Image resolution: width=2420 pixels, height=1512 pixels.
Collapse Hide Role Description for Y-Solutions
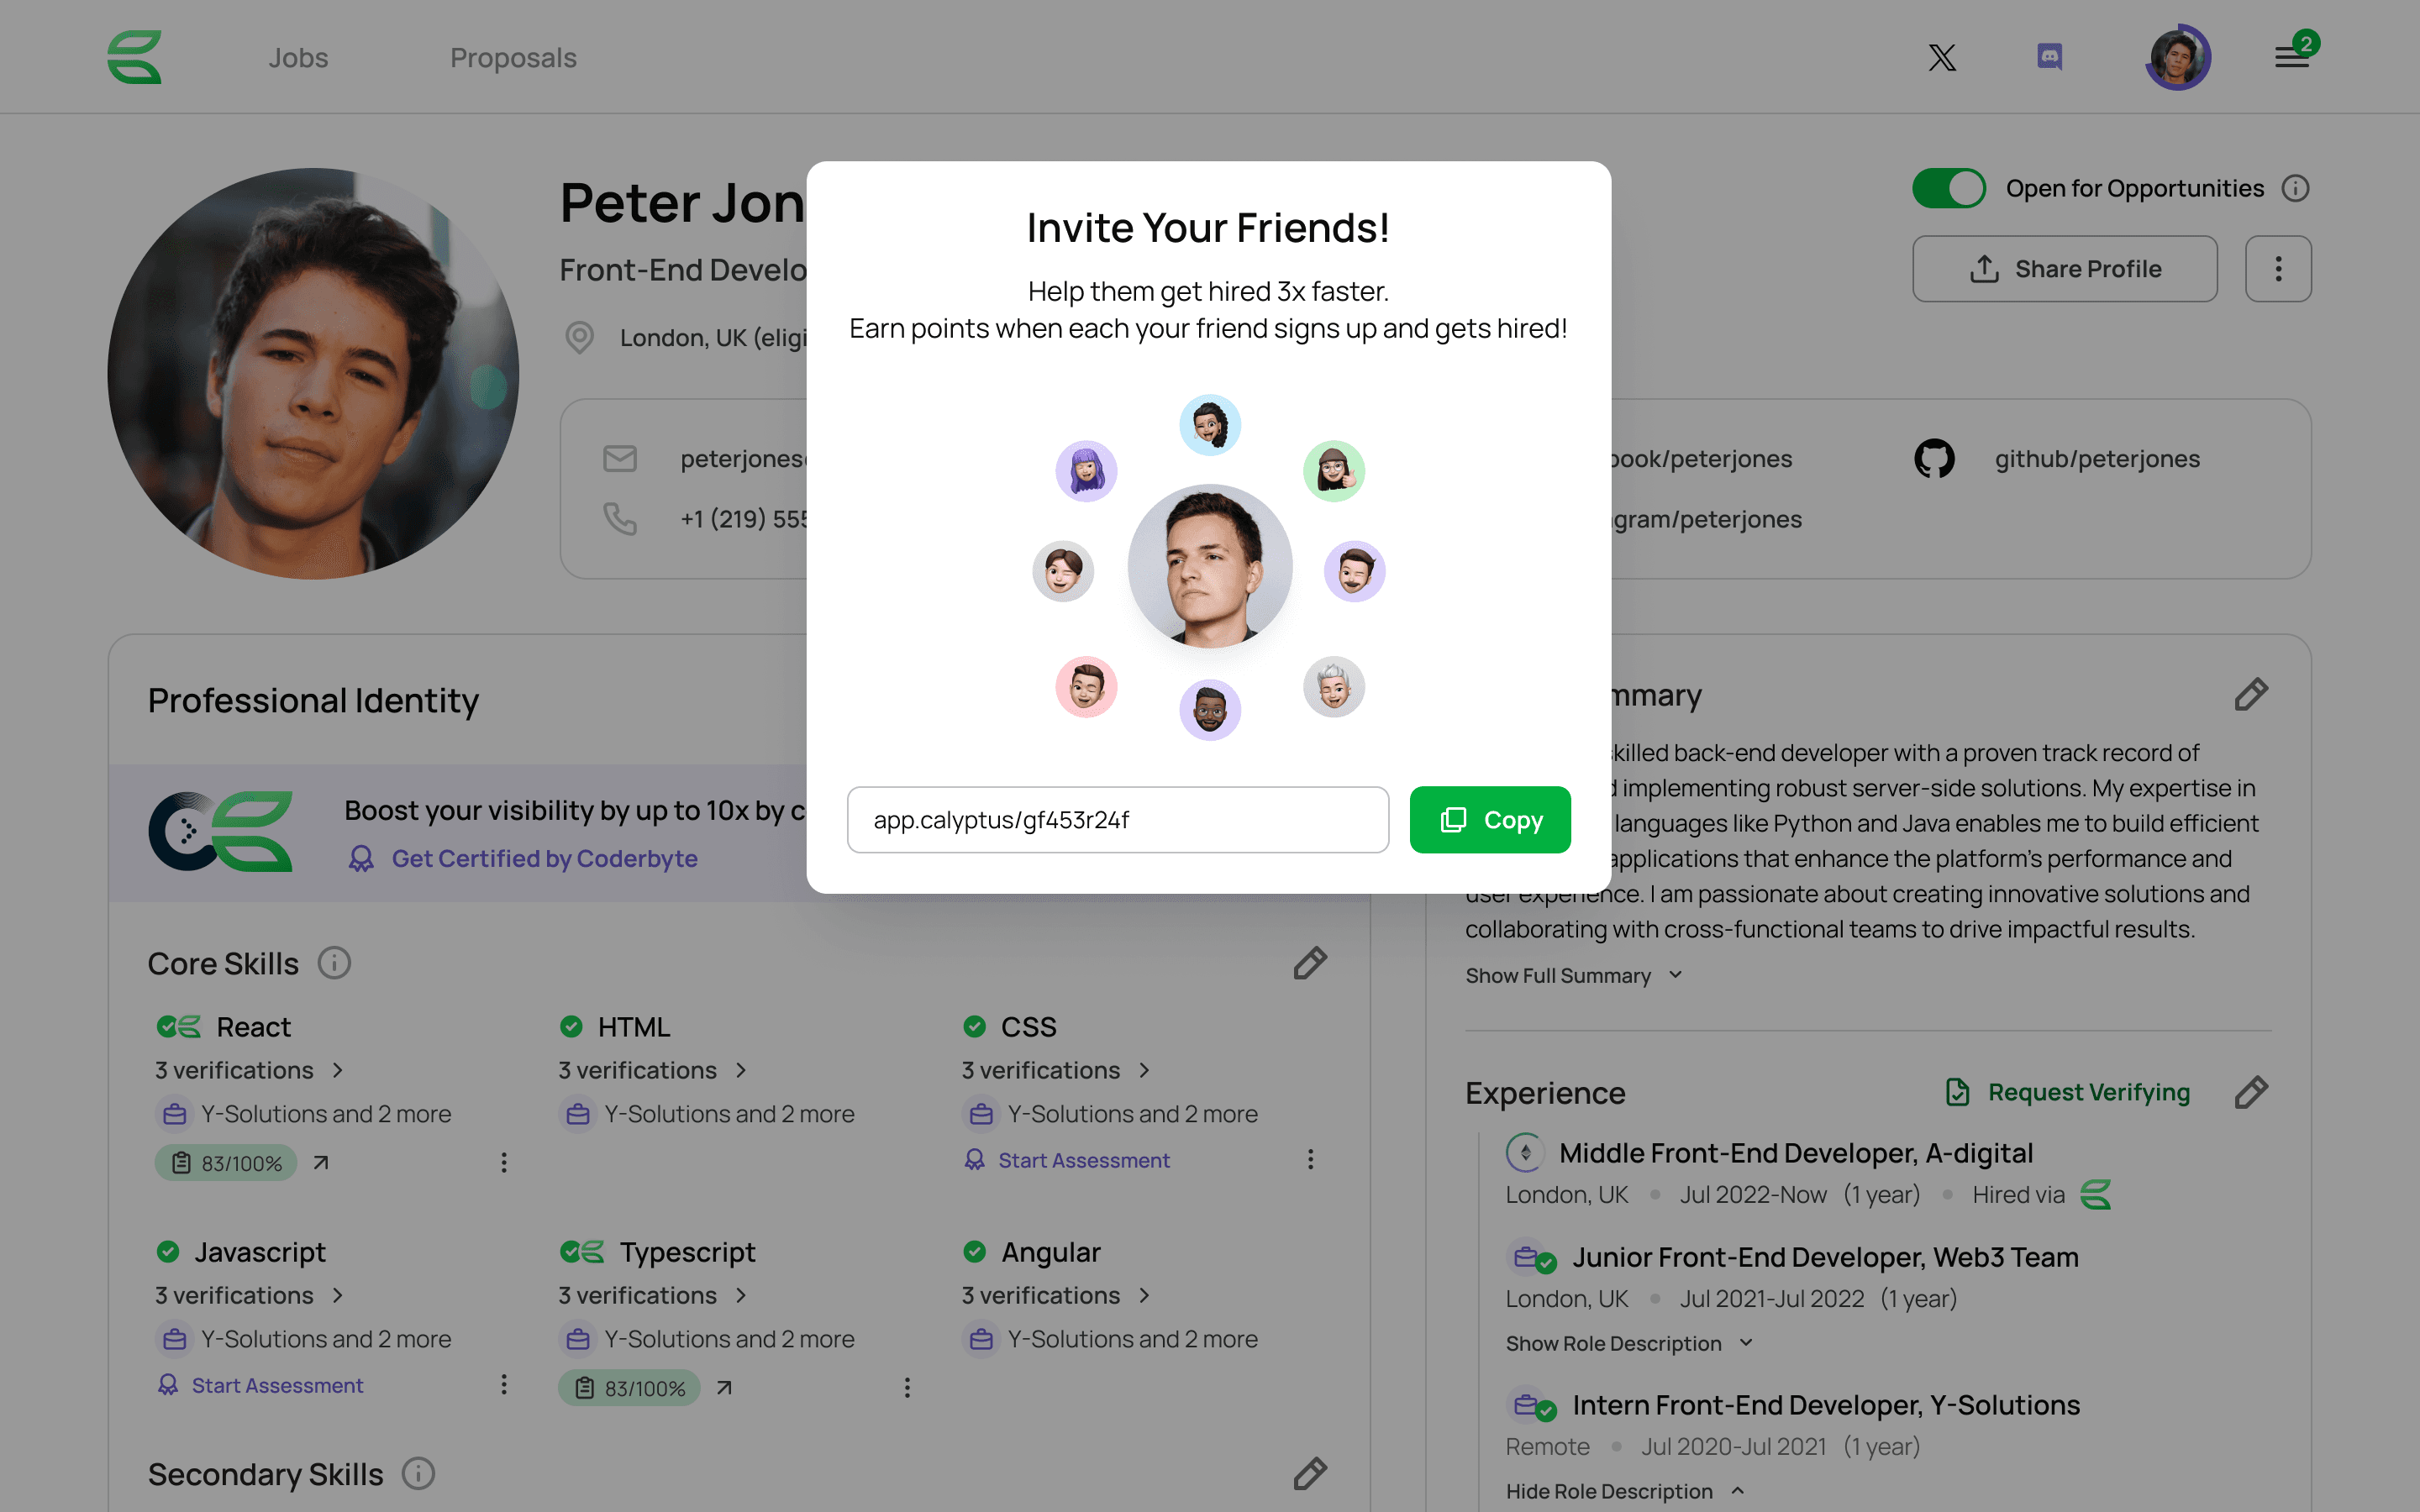pos(1625,1491)
